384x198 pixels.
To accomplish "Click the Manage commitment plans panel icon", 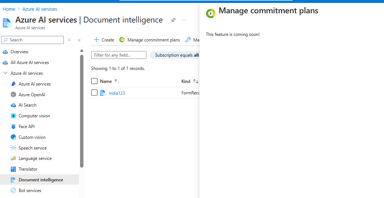I will [x=211, y=13].
